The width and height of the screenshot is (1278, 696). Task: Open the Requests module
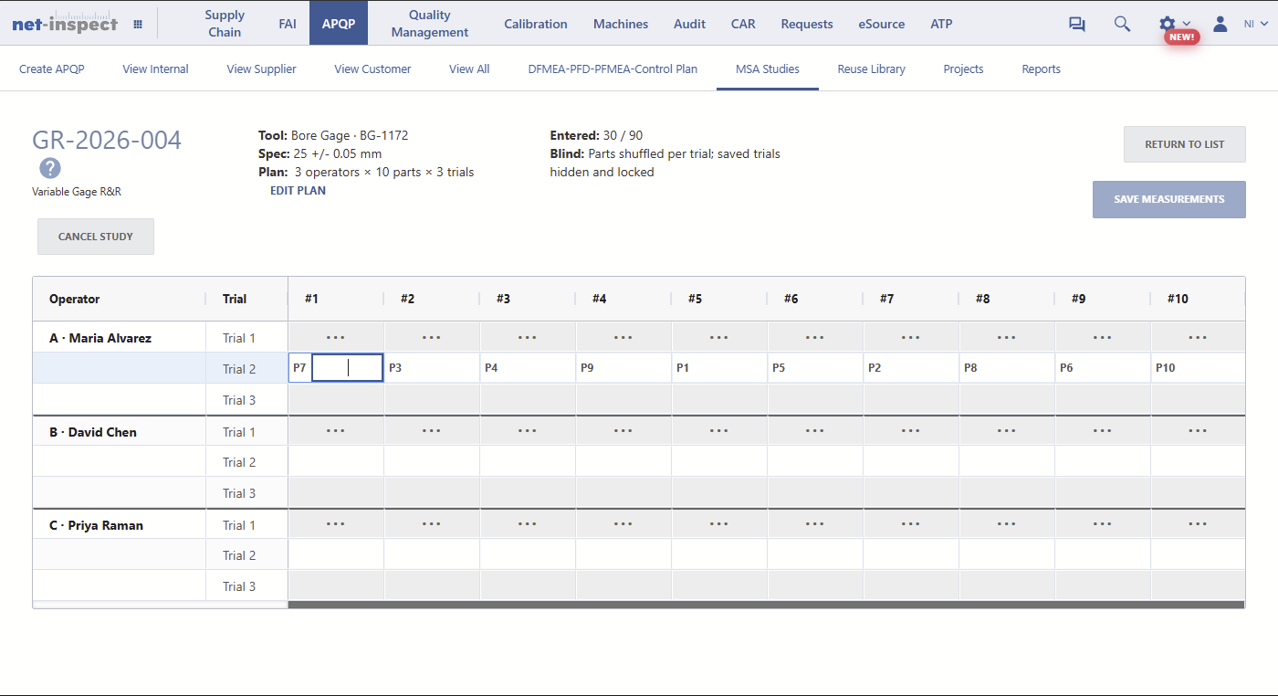(807, 24)
